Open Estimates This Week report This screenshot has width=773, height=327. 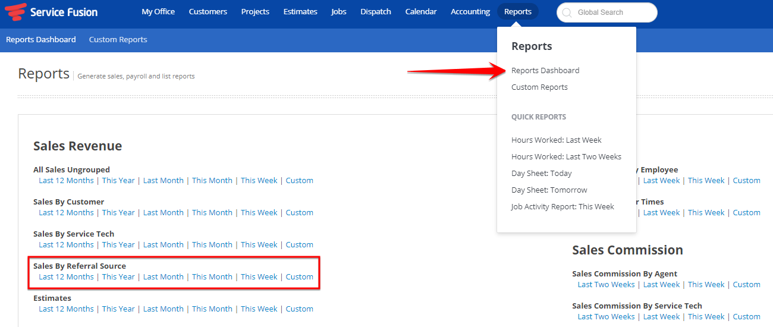[259, 309]
